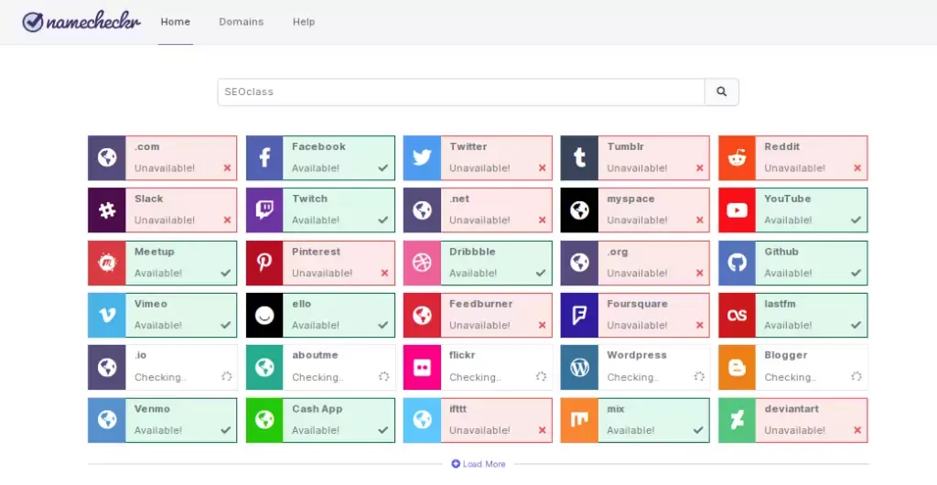Expand results with Load More
The image size is (937, 485).
tap(479, 464)
